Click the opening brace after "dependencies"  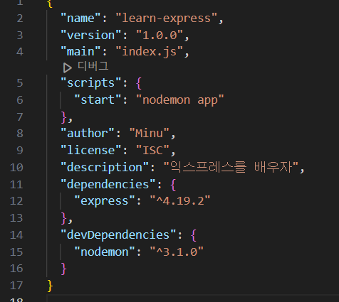tap(173, 185)
